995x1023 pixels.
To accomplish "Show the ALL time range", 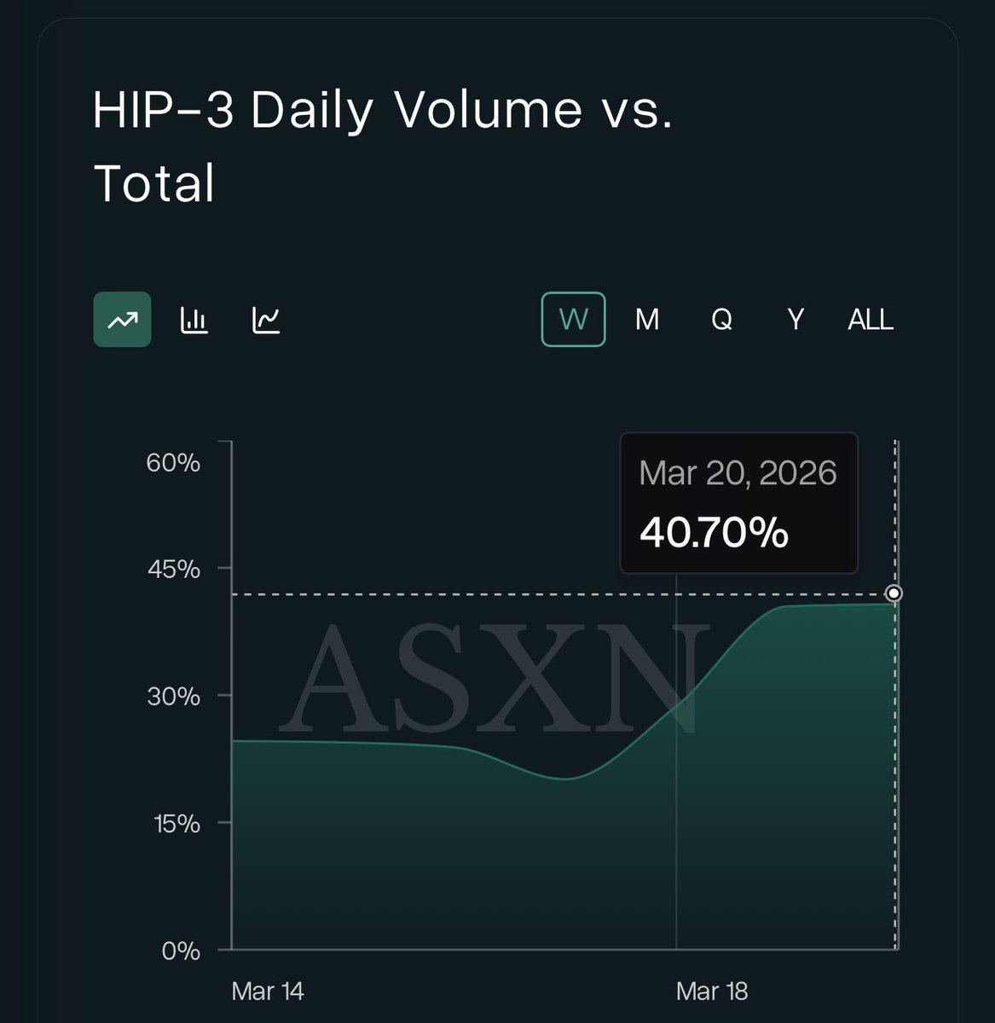I will point(871,320).
